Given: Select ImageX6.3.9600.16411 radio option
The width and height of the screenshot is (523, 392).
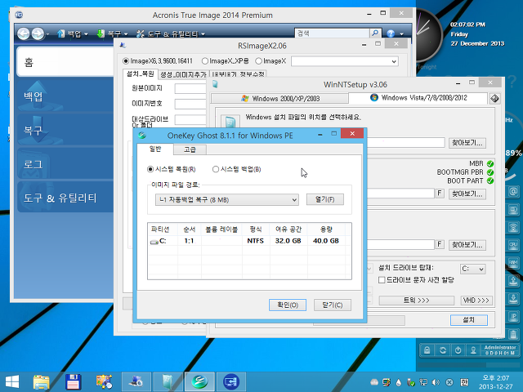Looking at the screenshot, I should click(126, 61).
